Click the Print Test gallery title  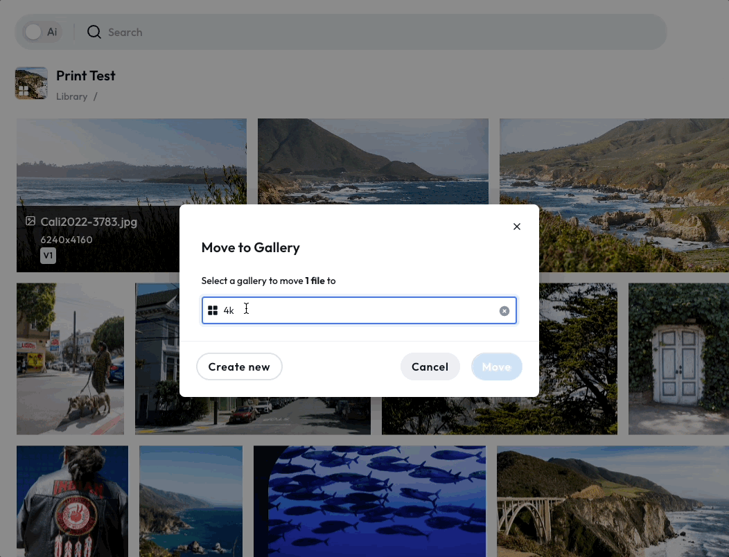point(85,76)
